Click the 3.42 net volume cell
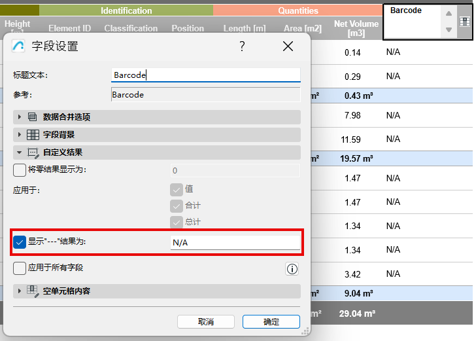Viewport: 476px width, 341px height. click(352, 274)
